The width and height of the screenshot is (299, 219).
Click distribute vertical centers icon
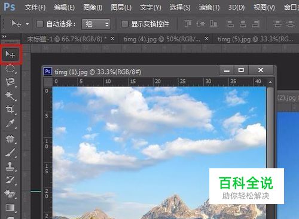[291, 24]
